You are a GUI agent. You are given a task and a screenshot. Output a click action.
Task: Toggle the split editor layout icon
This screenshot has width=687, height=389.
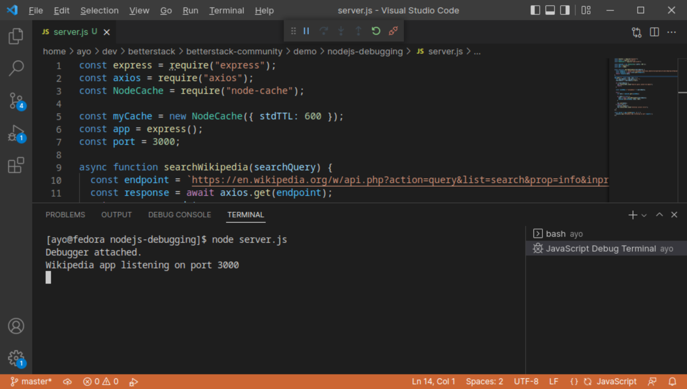pos(654,32)
